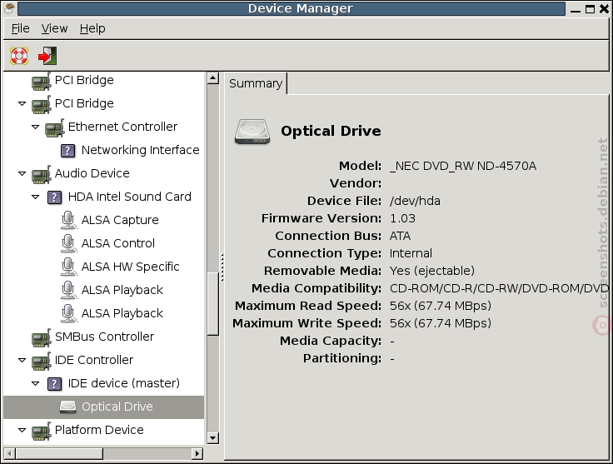Screen dimensions: 613x464
Task: Maximize the Device Manager window
Action: coord(590,9)
